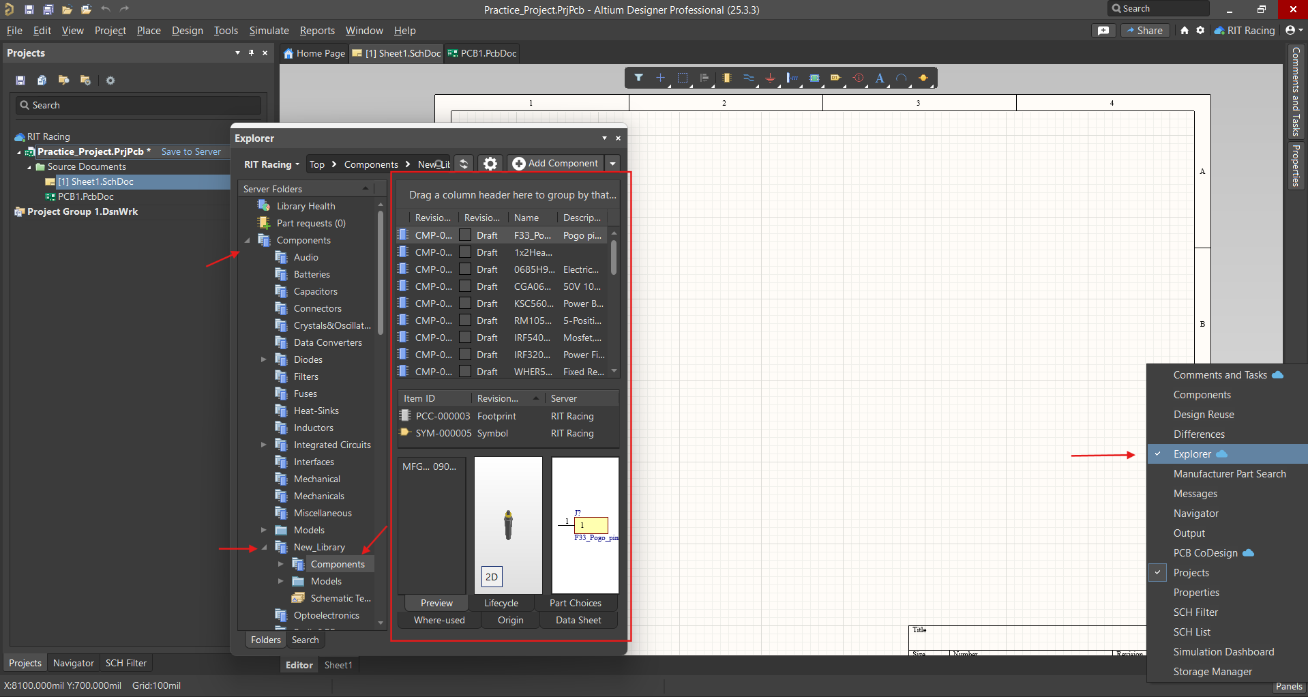Open Explorer settings gear button
Image resolution: width=1308 pixels, height=697 pixels.
click(490, 164)
